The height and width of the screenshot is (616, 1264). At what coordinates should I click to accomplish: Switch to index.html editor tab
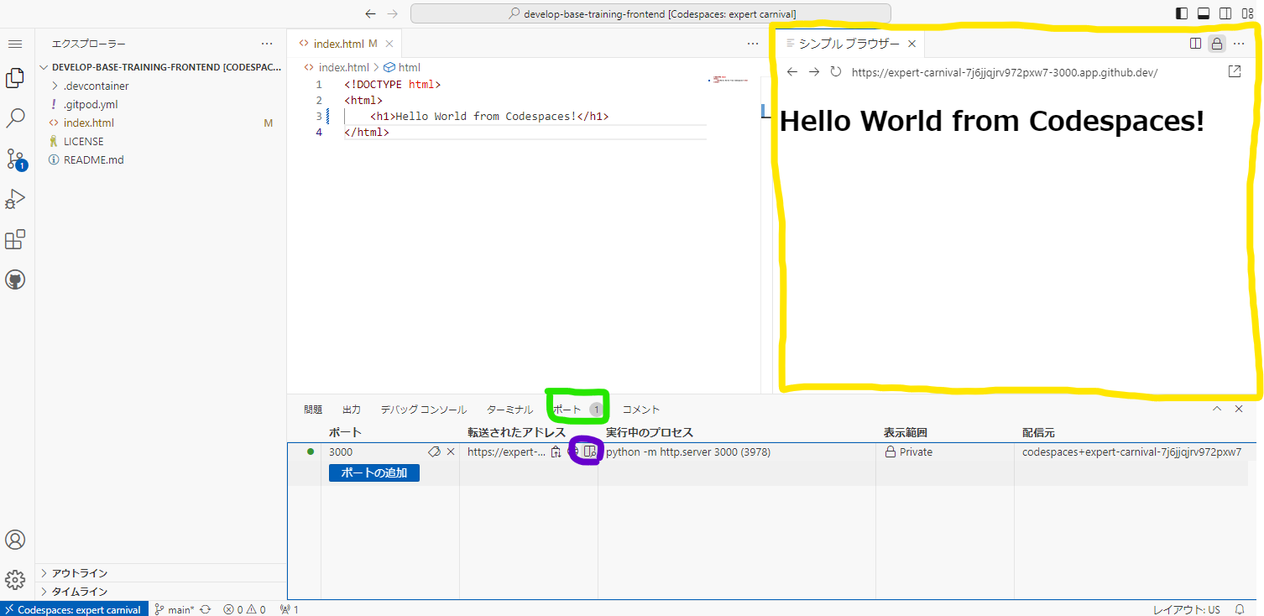[x=344, y=44]
